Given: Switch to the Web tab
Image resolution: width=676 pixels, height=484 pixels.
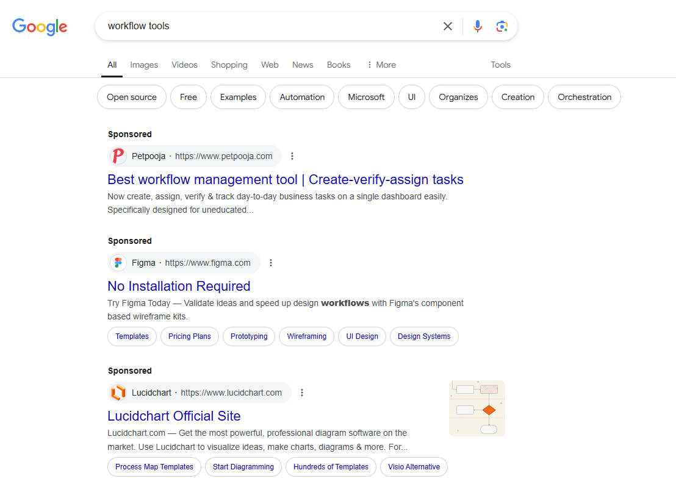Looking at the screenshot, I should pyautogui.click(x=270, y=65).
